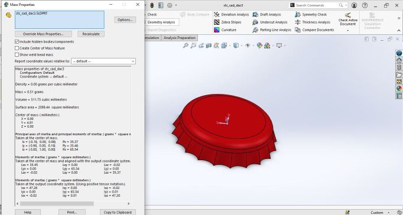Image resolution: width=403 pixels, height=215 pixels.
Task: Click the Help button
Action: click(28, 212)
